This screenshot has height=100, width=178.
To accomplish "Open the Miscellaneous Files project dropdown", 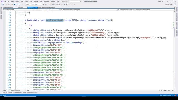I will tap(31, 10).
